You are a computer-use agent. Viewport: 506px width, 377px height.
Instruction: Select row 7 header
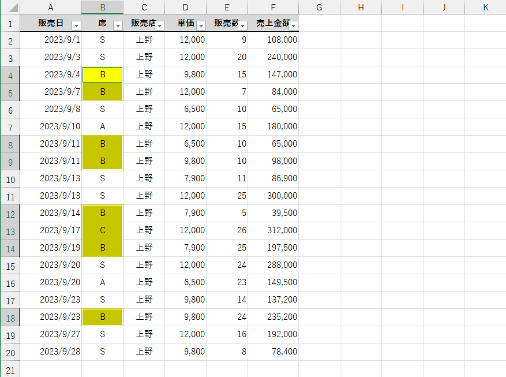click(x=10, y=127)
